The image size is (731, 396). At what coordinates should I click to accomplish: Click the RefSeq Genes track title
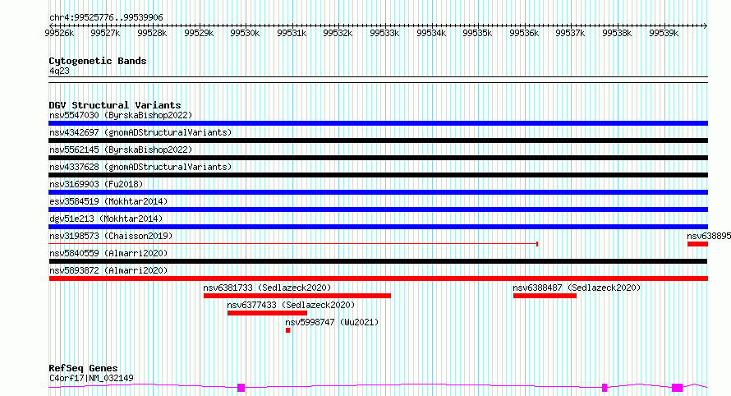pos(83,369)
